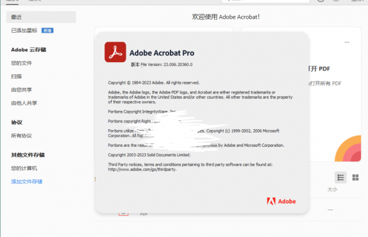Viewport: 368px width, 237px height.
Task: Open 您的文件 under Adobe 云存储
Action: pos(21,63)
